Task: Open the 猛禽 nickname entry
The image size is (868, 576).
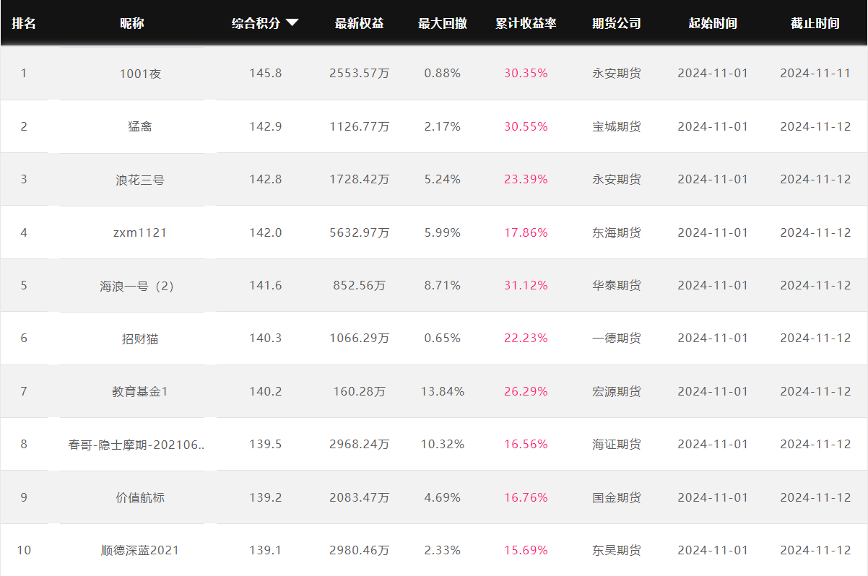Action: [x=140, y=126]
